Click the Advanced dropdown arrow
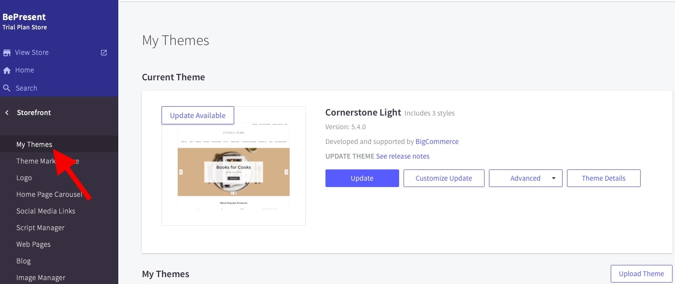The width and height of the screenshot is (675, 284). 554,178
